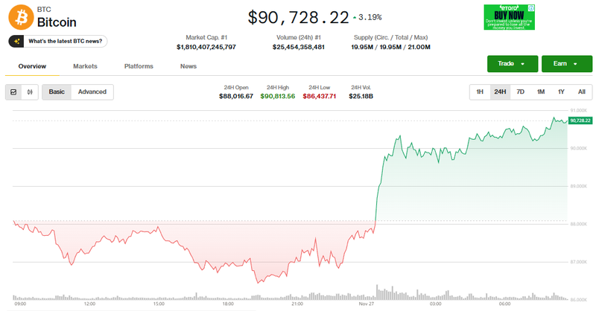596x311 pixels.
Task: Go to the News tab
Action: [x=188, y=66]
